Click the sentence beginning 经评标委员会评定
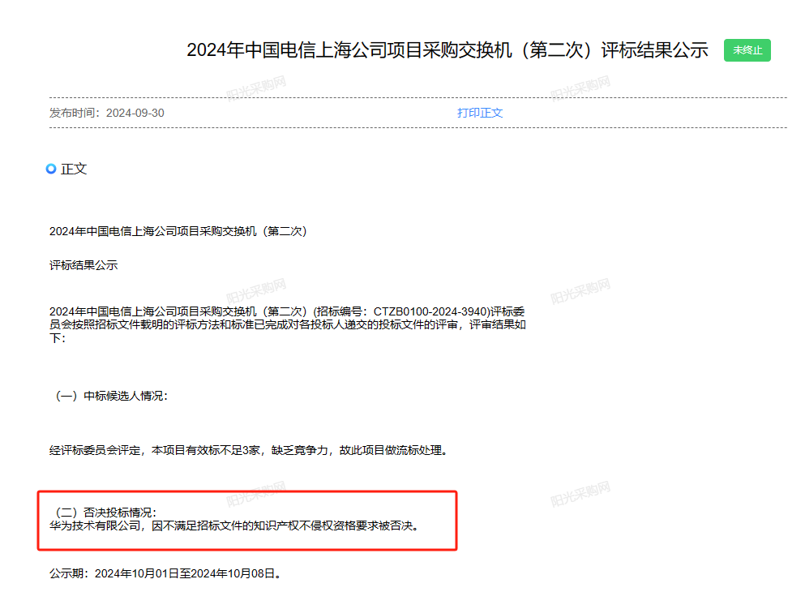 (248, 450)
